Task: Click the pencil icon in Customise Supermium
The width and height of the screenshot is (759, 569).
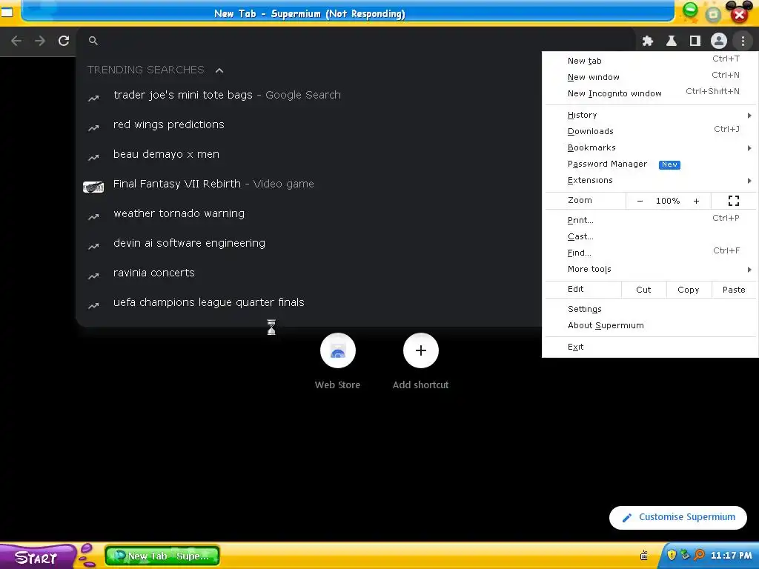Action: coord(627,518)
